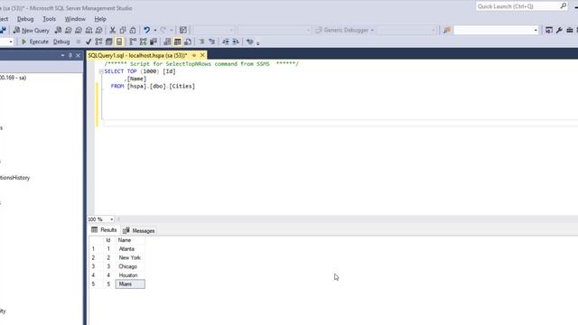
Task: Click the Paste toolbar icon
Action: (x=133, y=30)
